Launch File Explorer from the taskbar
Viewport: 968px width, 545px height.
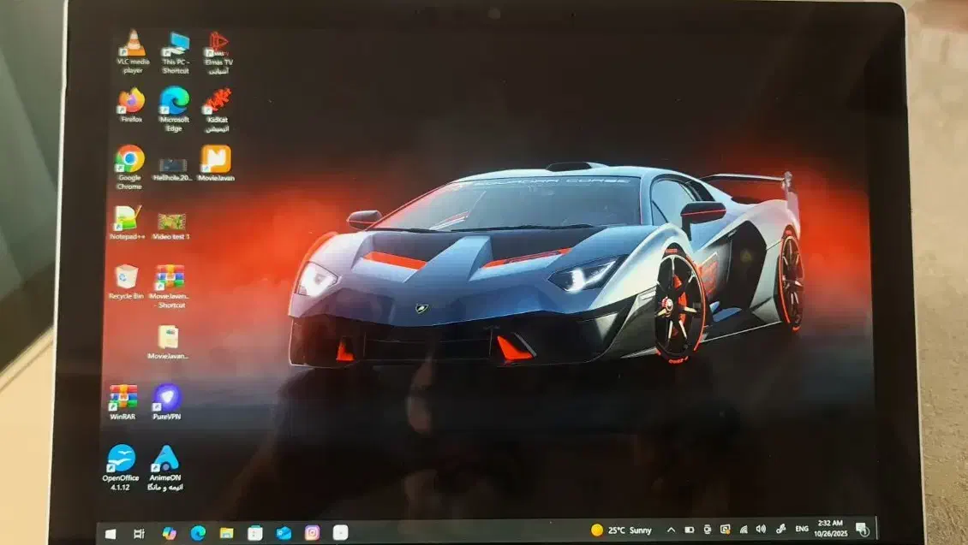pyautogui.click(x=226, y=533)
